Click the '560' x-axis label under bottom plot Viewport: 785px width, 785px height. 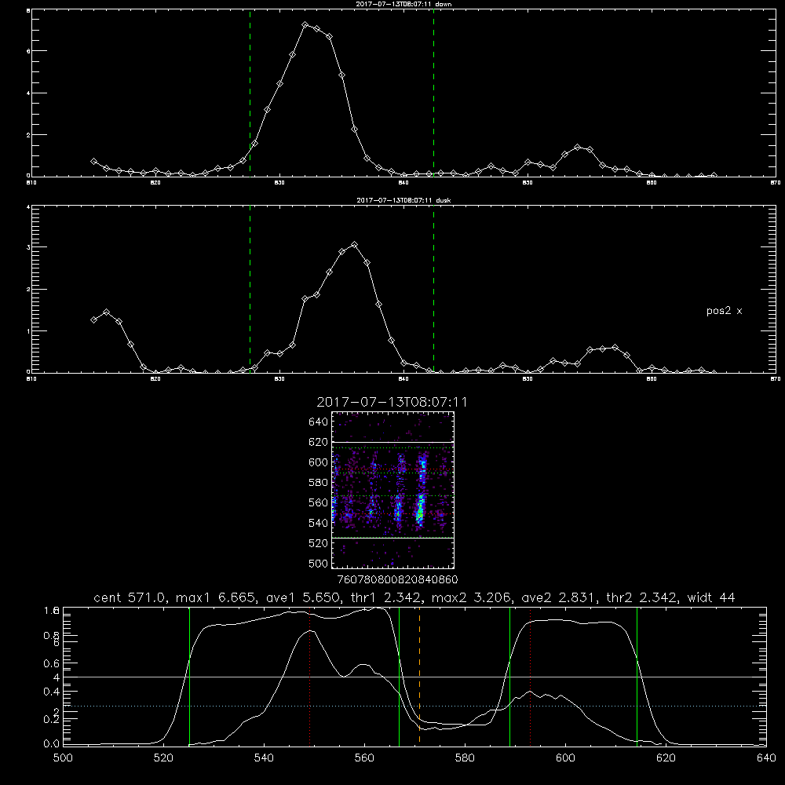[364, 758]
